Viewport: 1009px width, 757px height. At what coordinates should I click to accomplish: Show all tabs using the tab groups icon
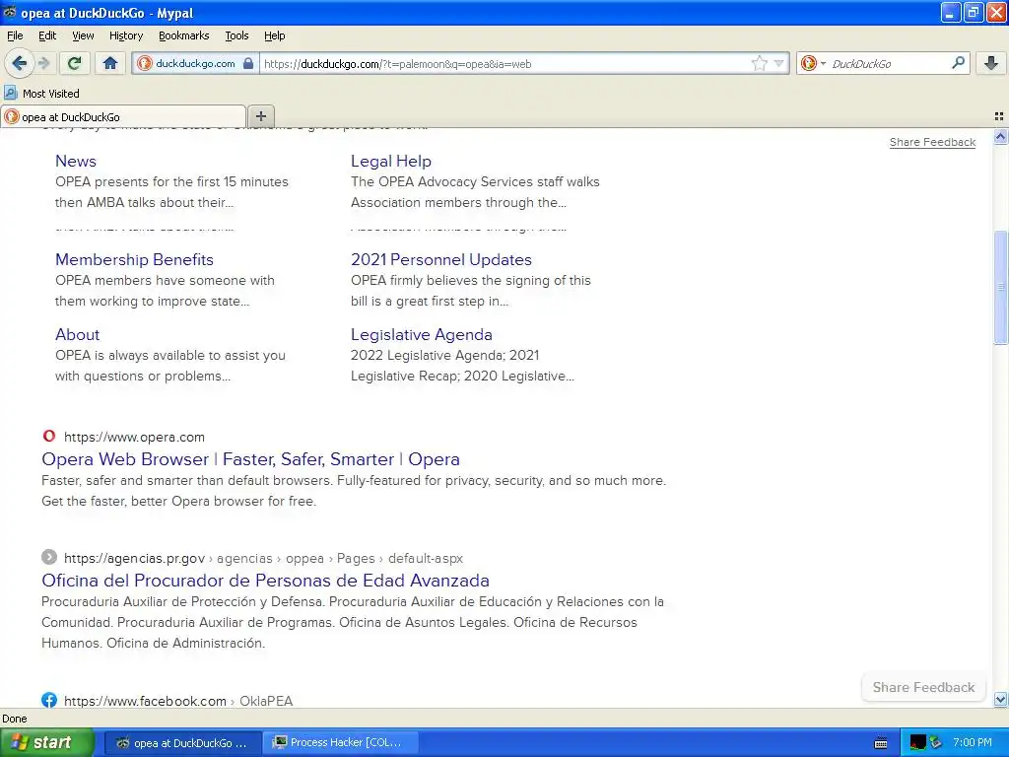pos(999,116)
